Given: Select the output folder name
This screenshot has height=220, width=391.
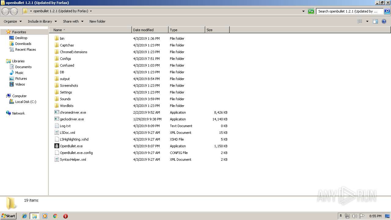Looking at the screenshot, I should tap(65, 79).
